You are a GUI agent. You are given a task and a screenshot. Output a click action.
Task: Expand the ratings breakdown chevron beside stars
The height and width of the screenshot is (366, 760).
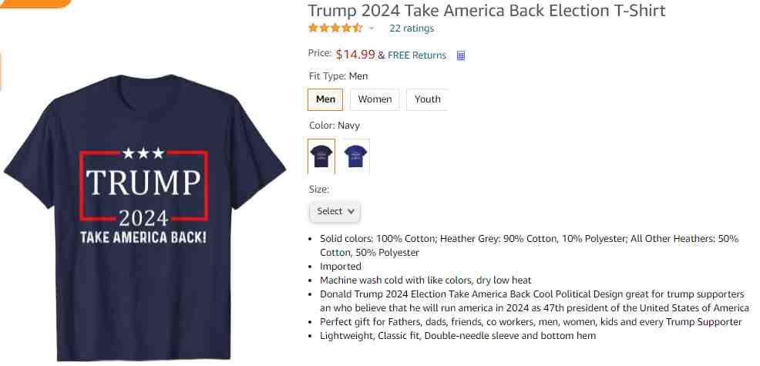372,28
